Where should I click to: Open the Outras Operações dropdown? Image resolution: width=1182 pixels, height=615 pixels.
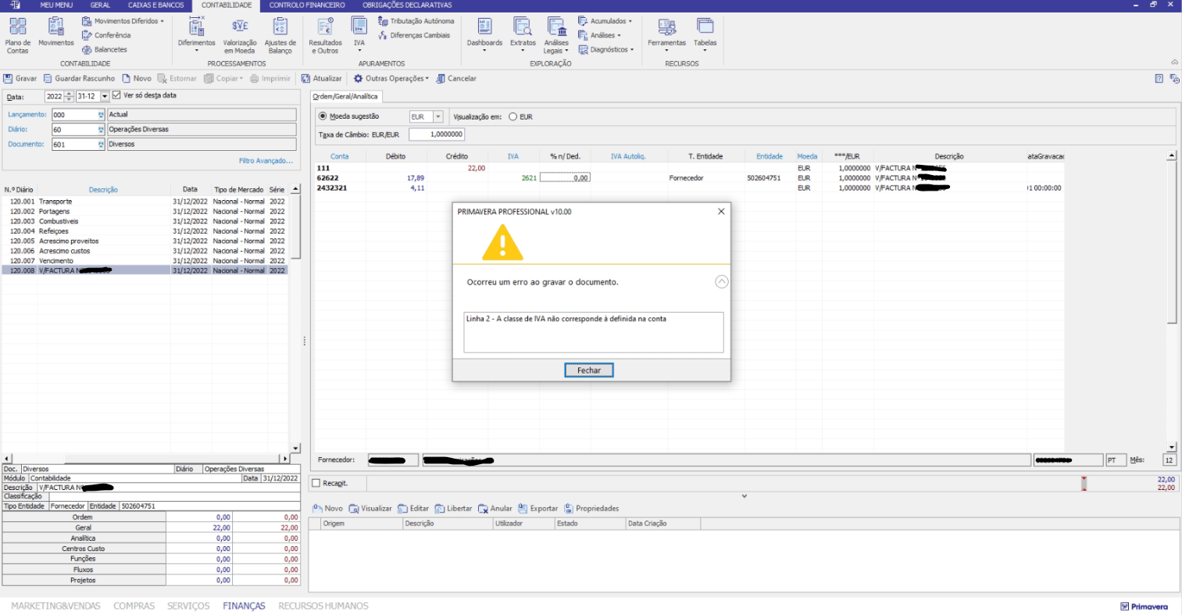391,79
